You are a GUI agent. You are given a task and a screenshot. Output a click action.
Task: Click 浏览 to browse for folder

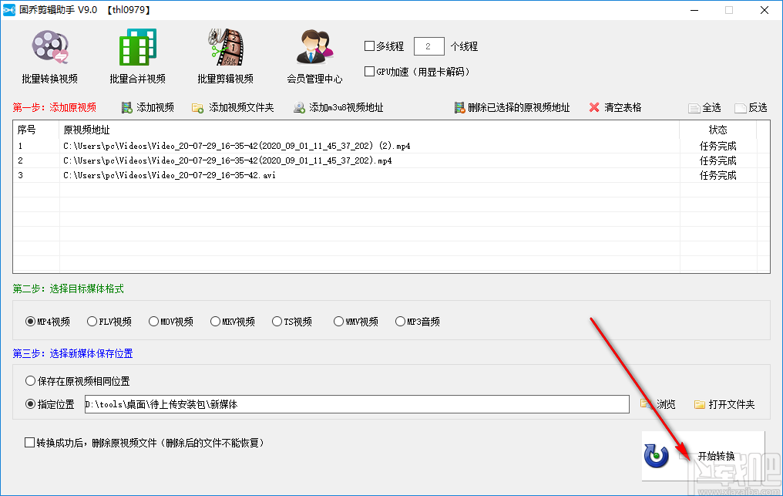click(x=658, y=404)
